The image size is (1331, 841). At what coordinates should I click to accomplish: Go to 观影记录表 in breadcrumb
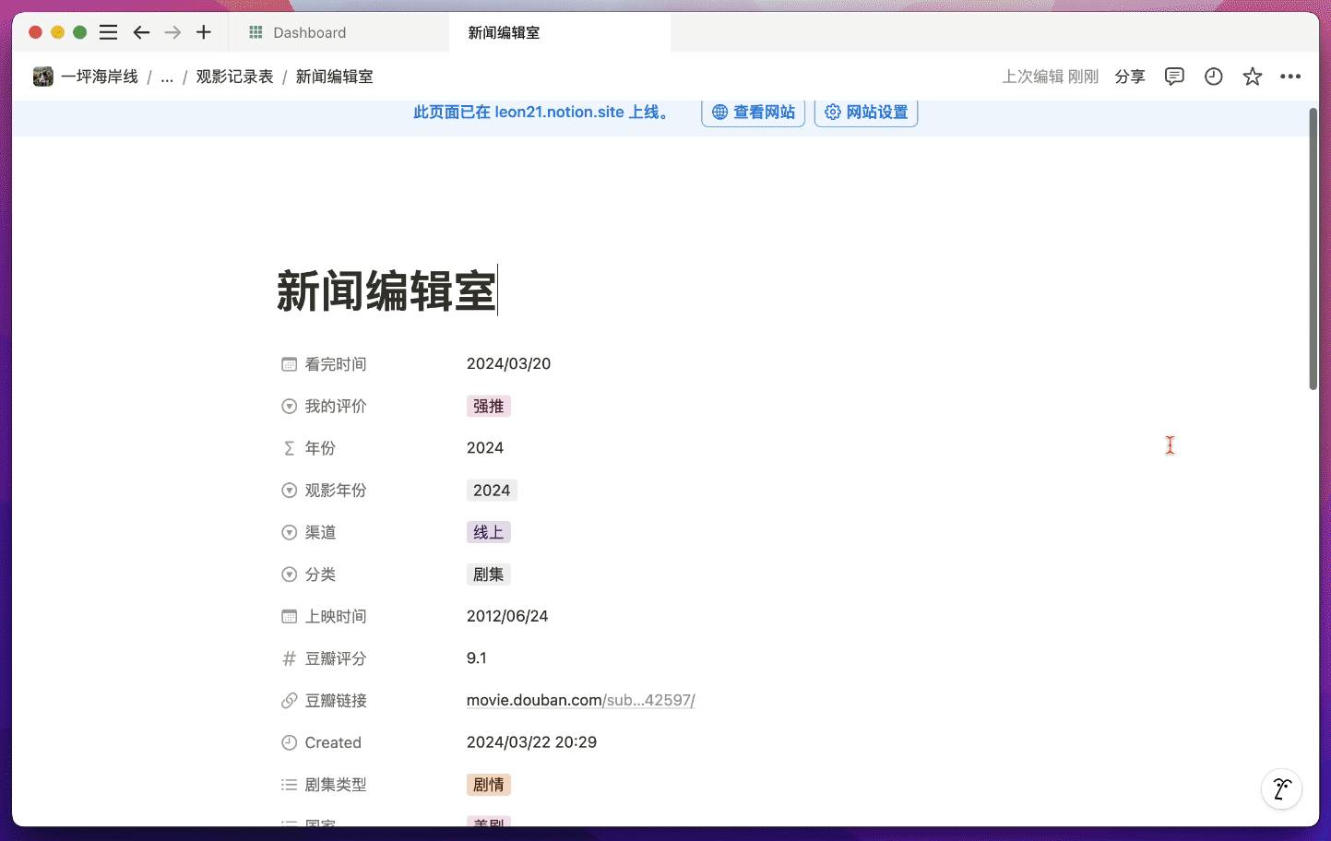pos(234,77)
